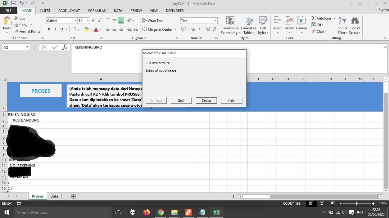Click the percent style icon

pos(193,29)
